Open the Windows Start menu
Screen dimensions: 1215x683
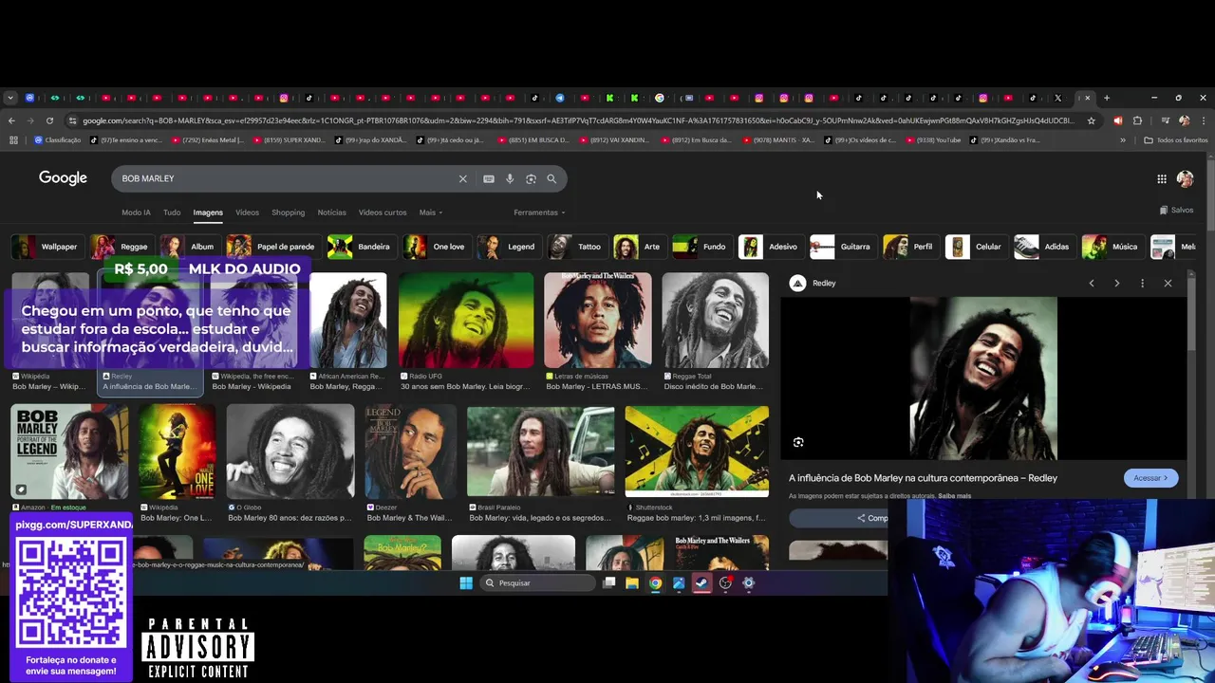[x=466, y=583]
